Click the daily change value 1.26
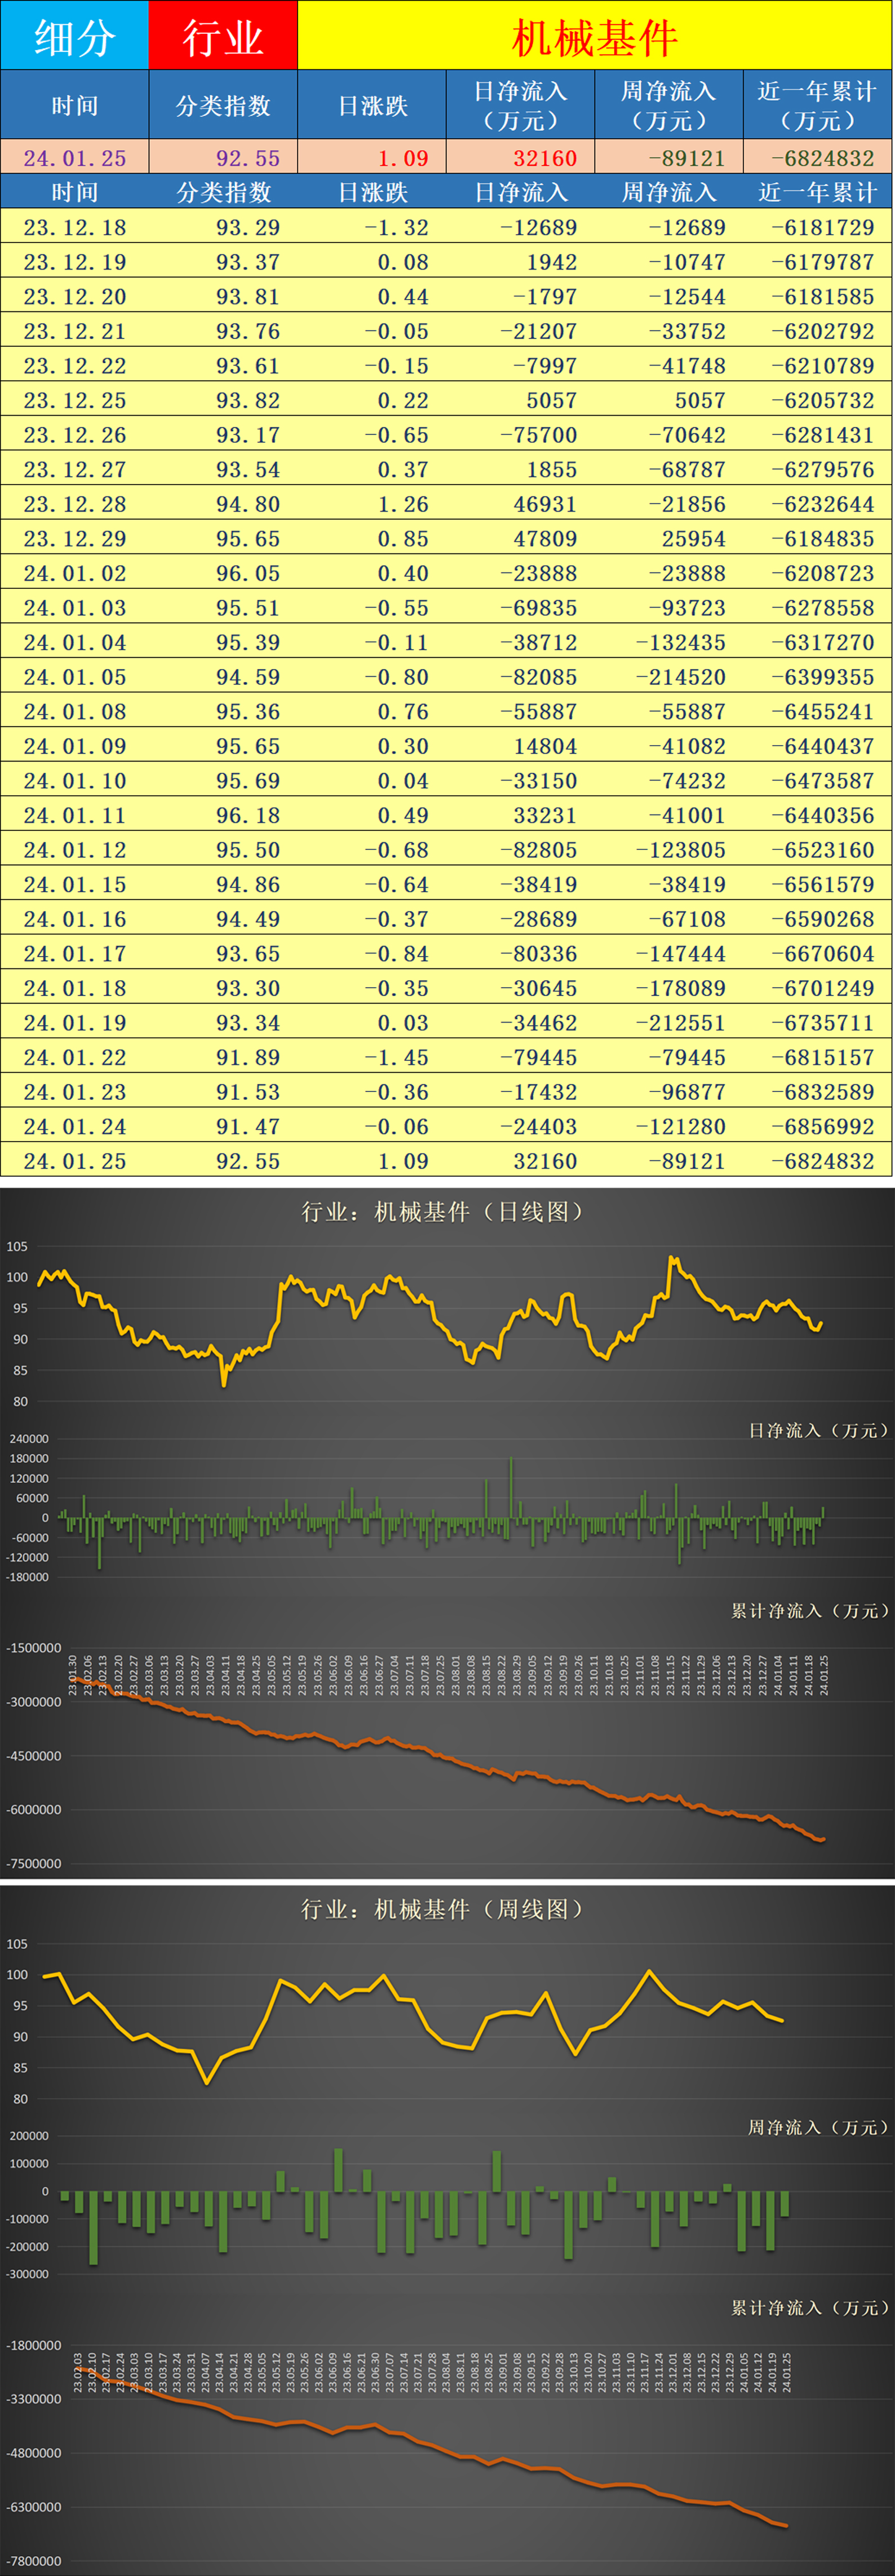The width and height of the screenshot is (895, 2576). (402, 504)
